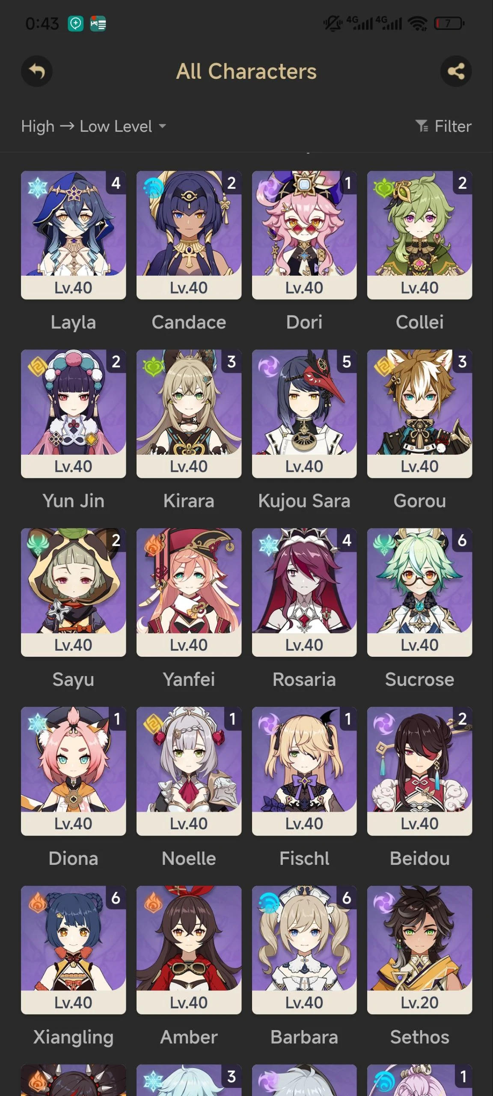Expand the High → Low Level sort dropdown

click(x=94, y=126)
